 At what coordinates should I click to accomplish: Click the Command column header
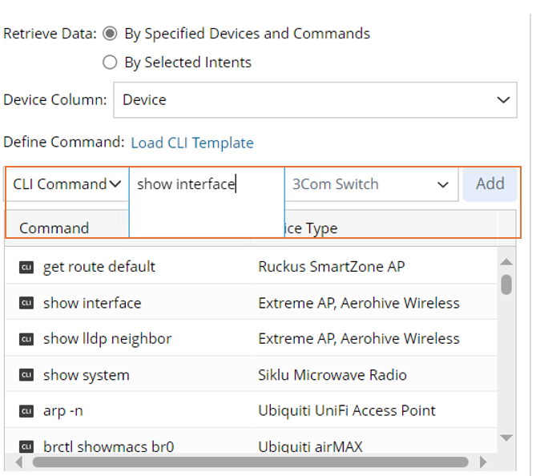point(54,228)
